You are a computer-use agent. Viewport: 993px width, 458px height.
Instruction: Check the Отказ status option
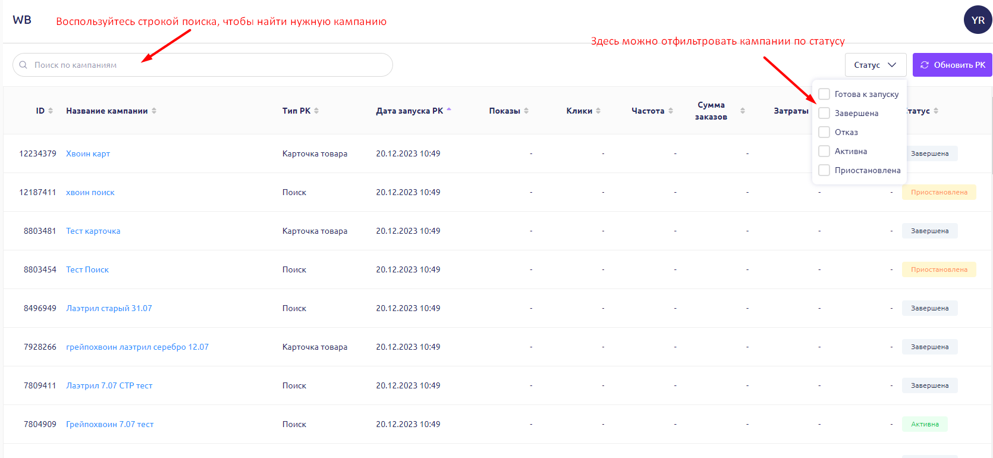(824, 132)
